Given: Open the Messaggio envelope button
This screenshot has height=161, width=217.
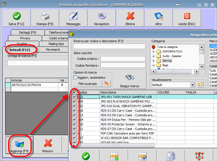Looking at the screenshot, I should click(73, 18).
